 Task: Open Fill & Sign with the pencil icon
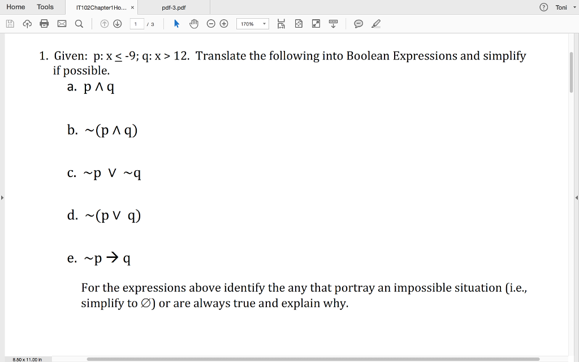click(375, 24)
